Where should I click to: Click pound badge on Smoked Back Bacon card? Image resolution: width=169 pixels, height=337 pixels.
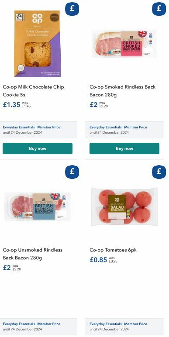159,9
